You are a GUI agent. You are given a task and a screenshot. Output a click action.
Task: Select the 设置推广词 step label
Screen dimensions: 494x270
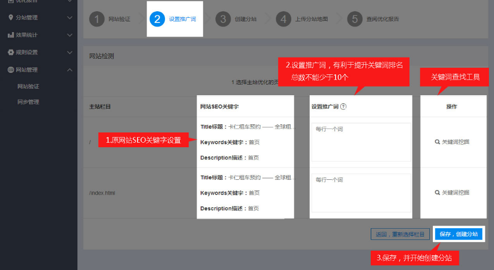click(x=182, y=19)
